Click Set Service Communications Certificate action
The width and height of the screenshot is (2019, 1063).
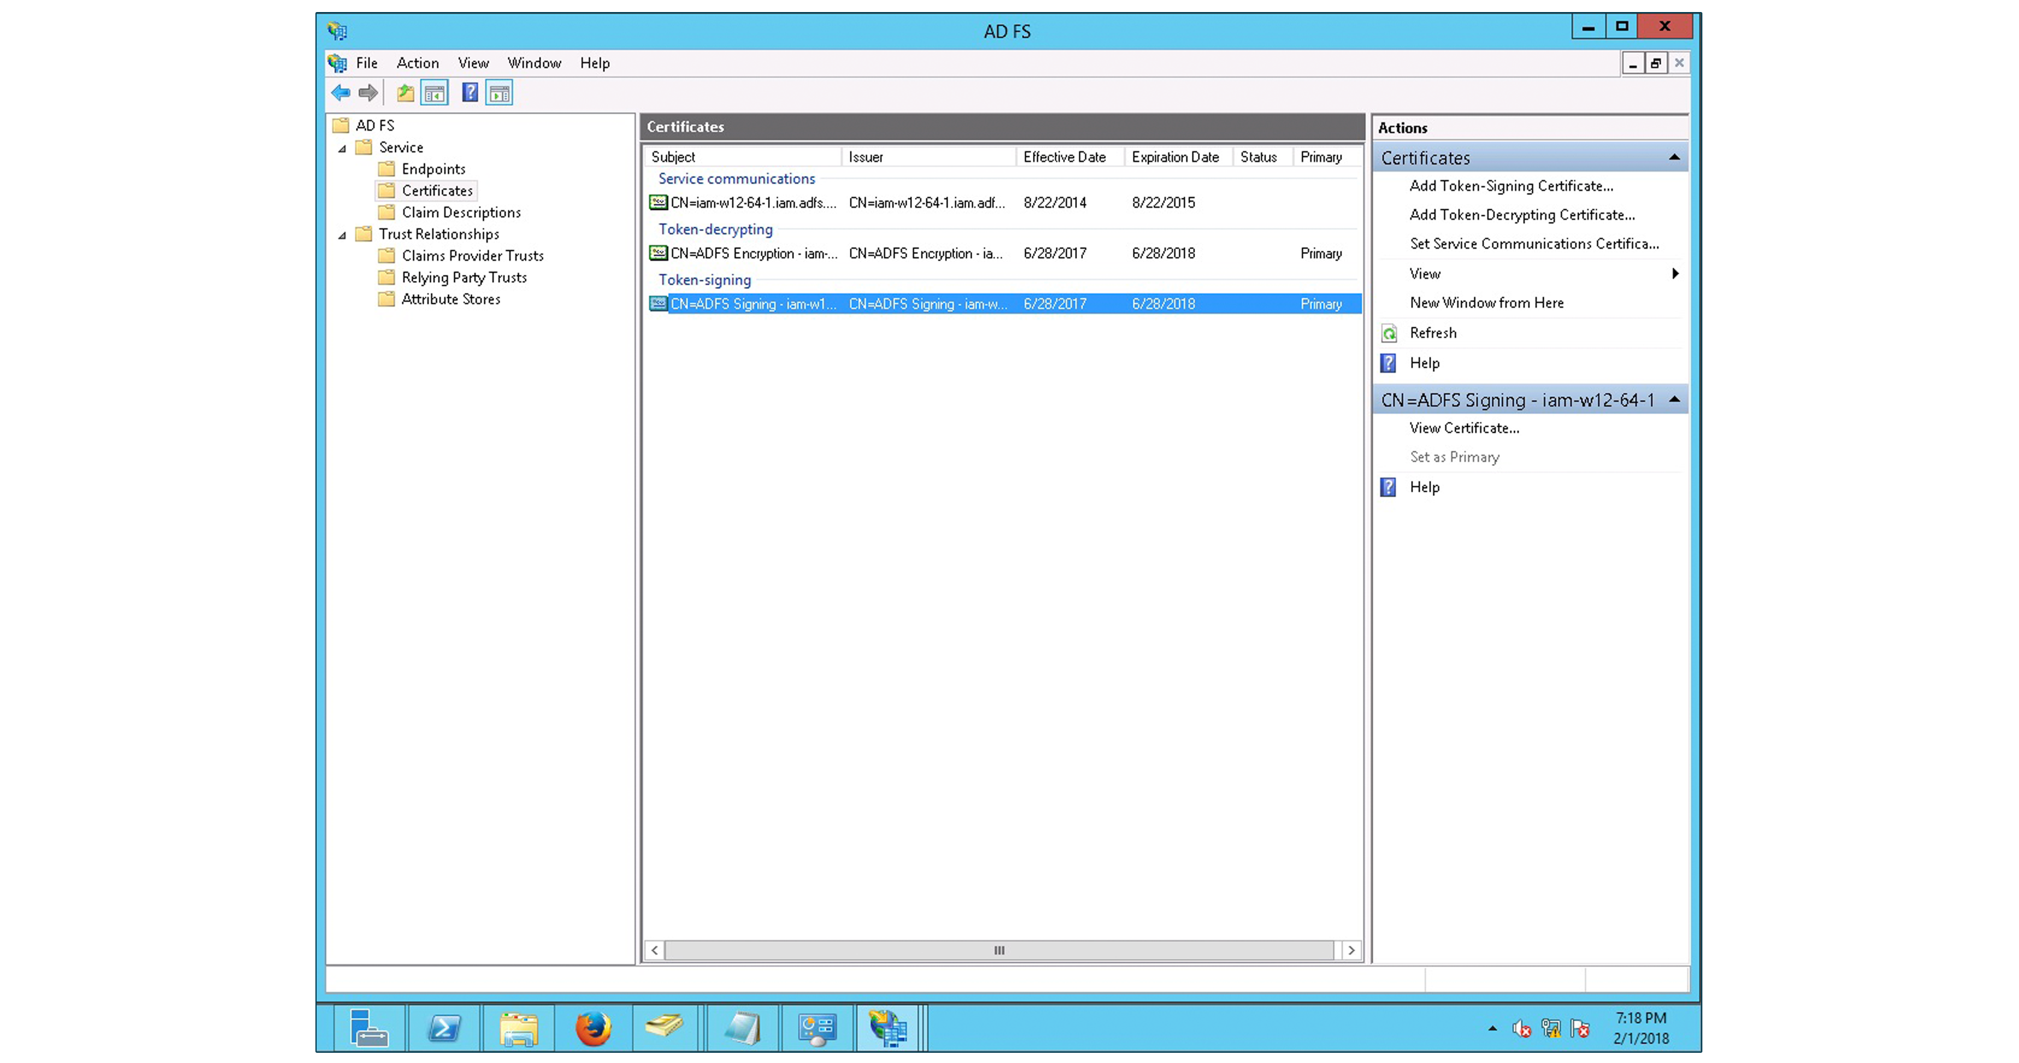coord(1534,244)
